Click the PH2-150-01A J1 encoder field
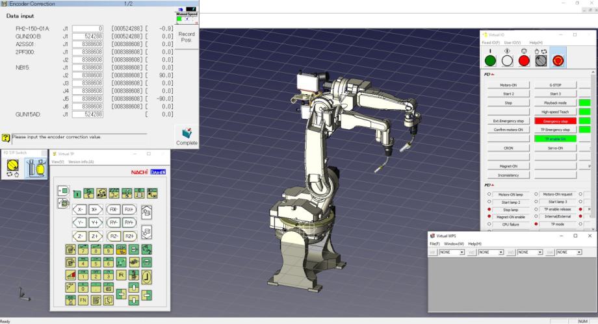Viewport: 598px width, 324px height. [x=88, y=29]
